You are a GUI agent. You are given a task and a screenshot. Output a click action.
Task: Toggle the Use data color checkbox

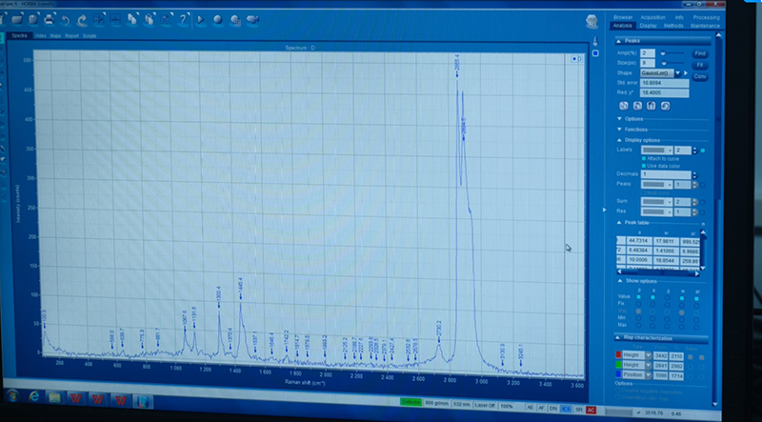point(645,165)
